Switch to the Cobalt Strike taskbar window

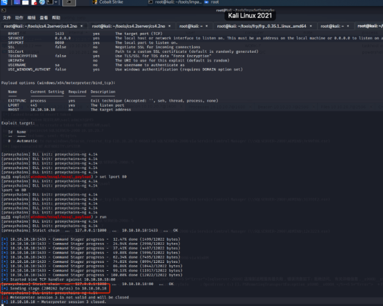pyautogui.click(x=108, y=2)
